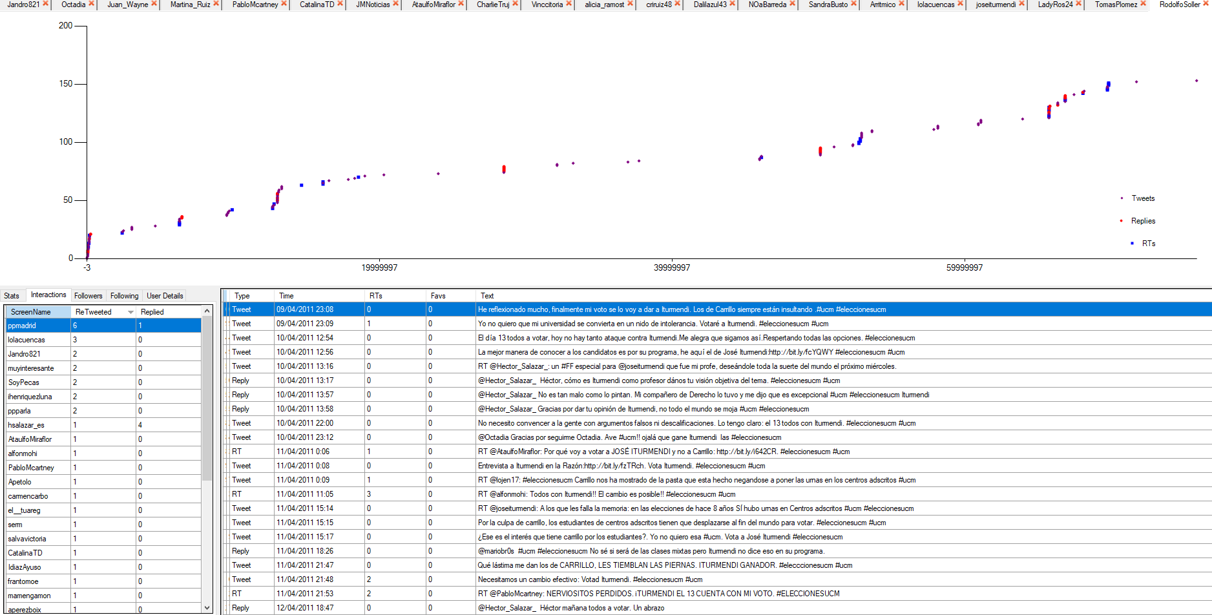
Task: Select the tweet at 10/04/2011 22:00
Action: [x=717, y=423]
